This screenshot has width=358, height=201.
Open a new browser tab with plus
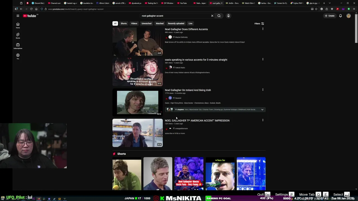pyautogui.click(x=324, y=3)
